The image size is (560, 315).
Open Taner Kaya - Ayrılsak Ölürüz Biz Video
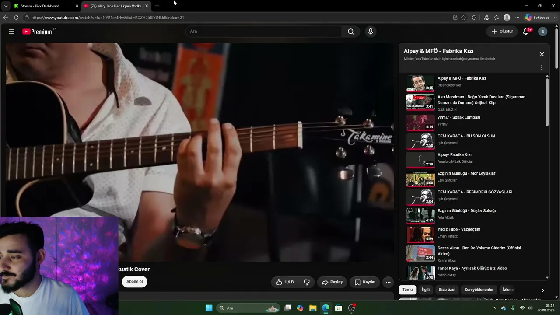[x=472, y=269]
